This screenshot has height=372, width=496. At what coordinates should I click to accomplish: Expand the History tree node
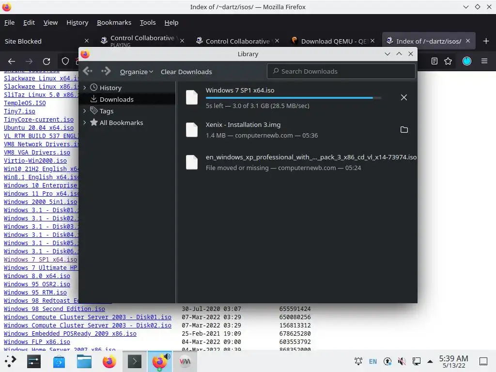pos(84,88)
